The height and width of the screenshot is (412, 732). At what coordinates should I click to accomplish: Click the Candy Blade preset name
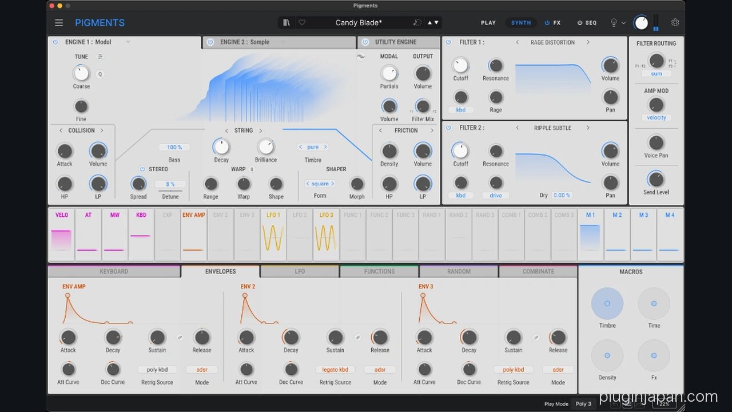pyautogui.click(x=359, y=23)
